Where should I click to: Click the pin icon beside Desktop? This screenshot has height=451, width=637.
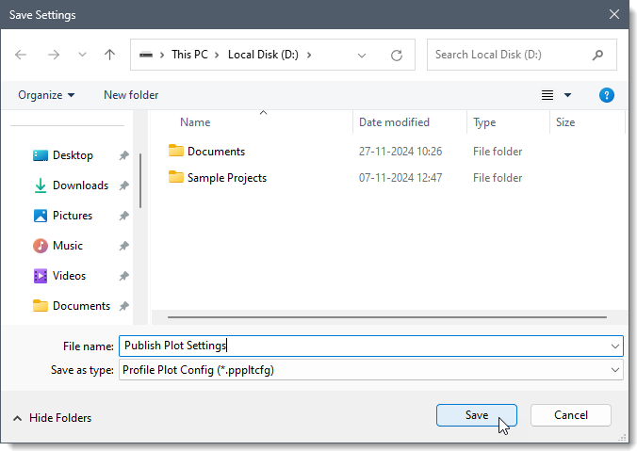click(123, 155)
